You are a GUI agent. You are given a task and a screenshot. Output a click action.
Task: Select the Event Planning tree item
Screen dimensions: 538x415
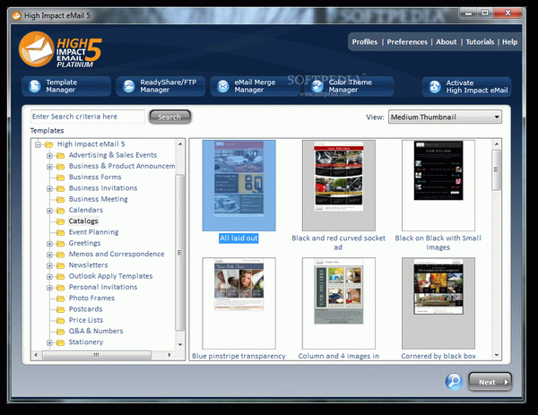pyautogui.click(x=93, y=232)
